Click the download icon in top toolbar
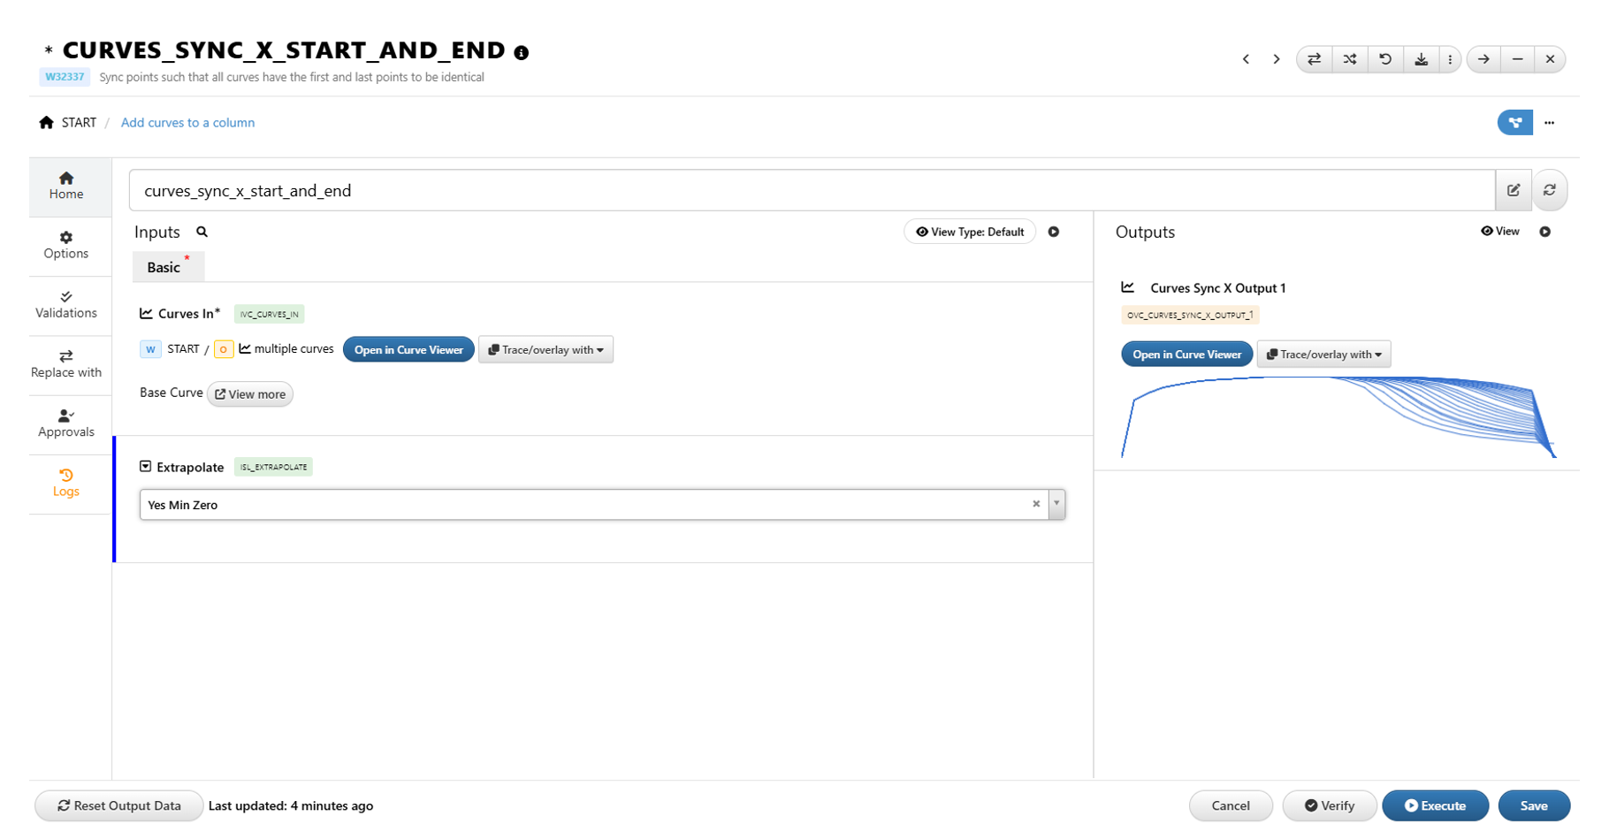 tap(1421, 59)
